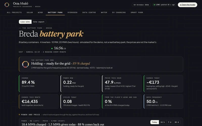Viewport: 202px width, 126px height.
Task: Click the 2 MW held for the grid's frequency line
Action: click(x=72, y=68)
